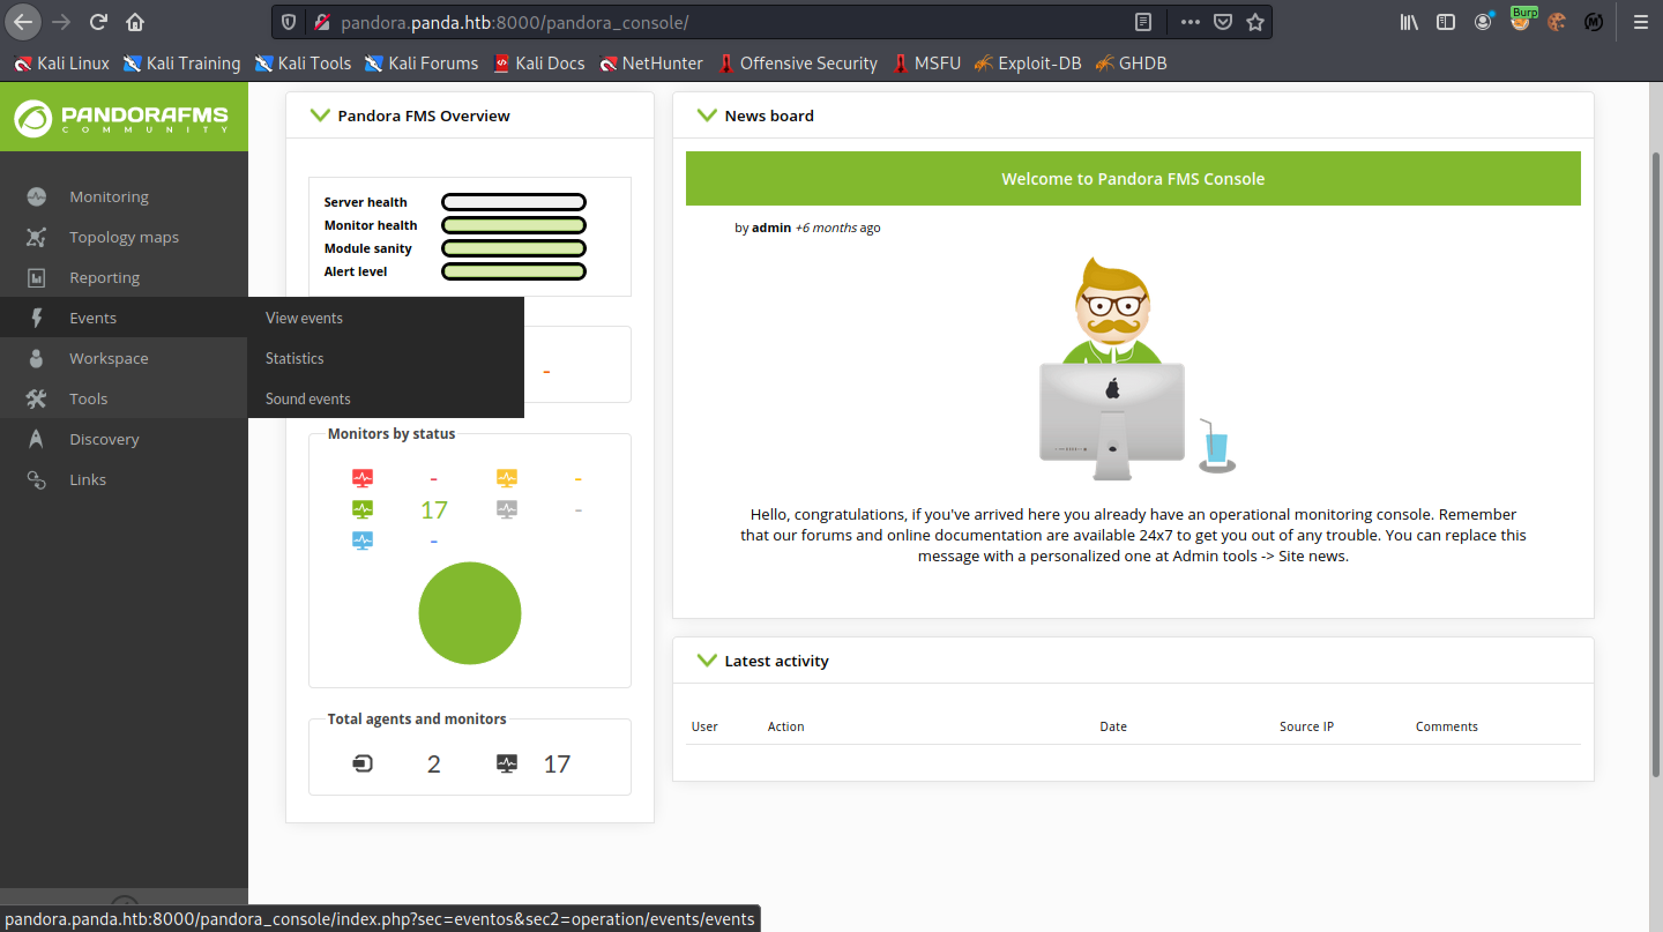Toggle reader view in address bar
The image size is (1663, 932).
(x=1143, y=23)
